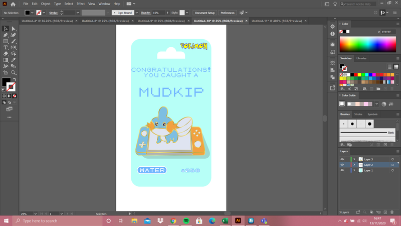Switch to Untitled-4 document tab
401x226 pixels.
[x=47, y=21]
